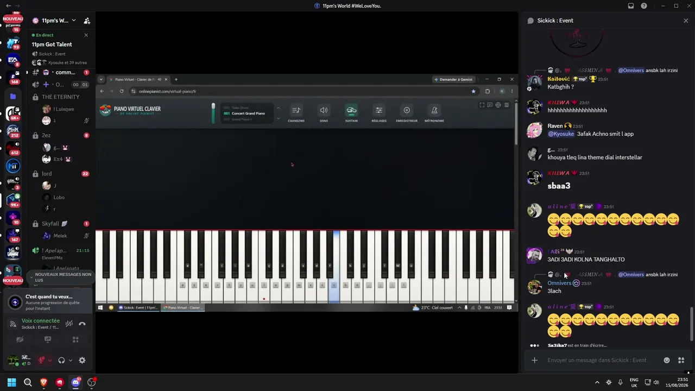This screenshot has height=391, width=695.
Task: Click the @Kyosuke mention in Raven's message
Action: [x=561, y=134]
